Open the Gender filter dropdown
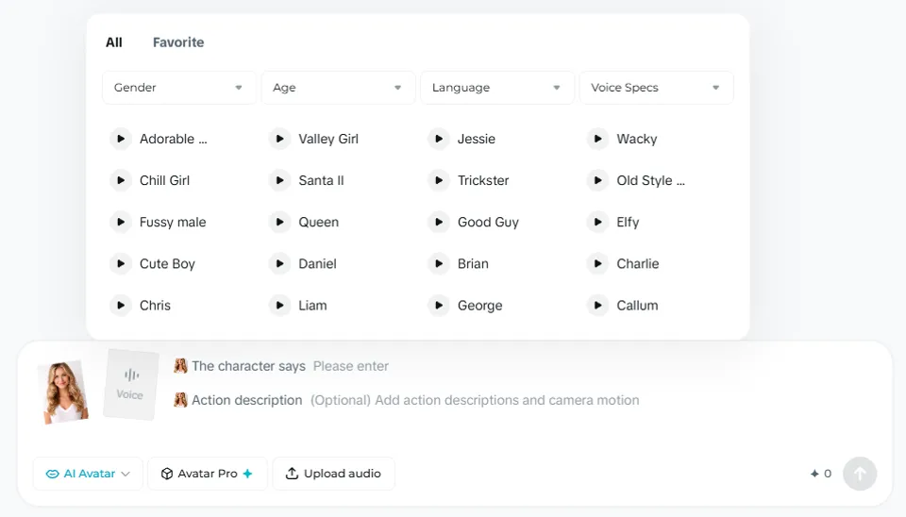 click(179, 88)
